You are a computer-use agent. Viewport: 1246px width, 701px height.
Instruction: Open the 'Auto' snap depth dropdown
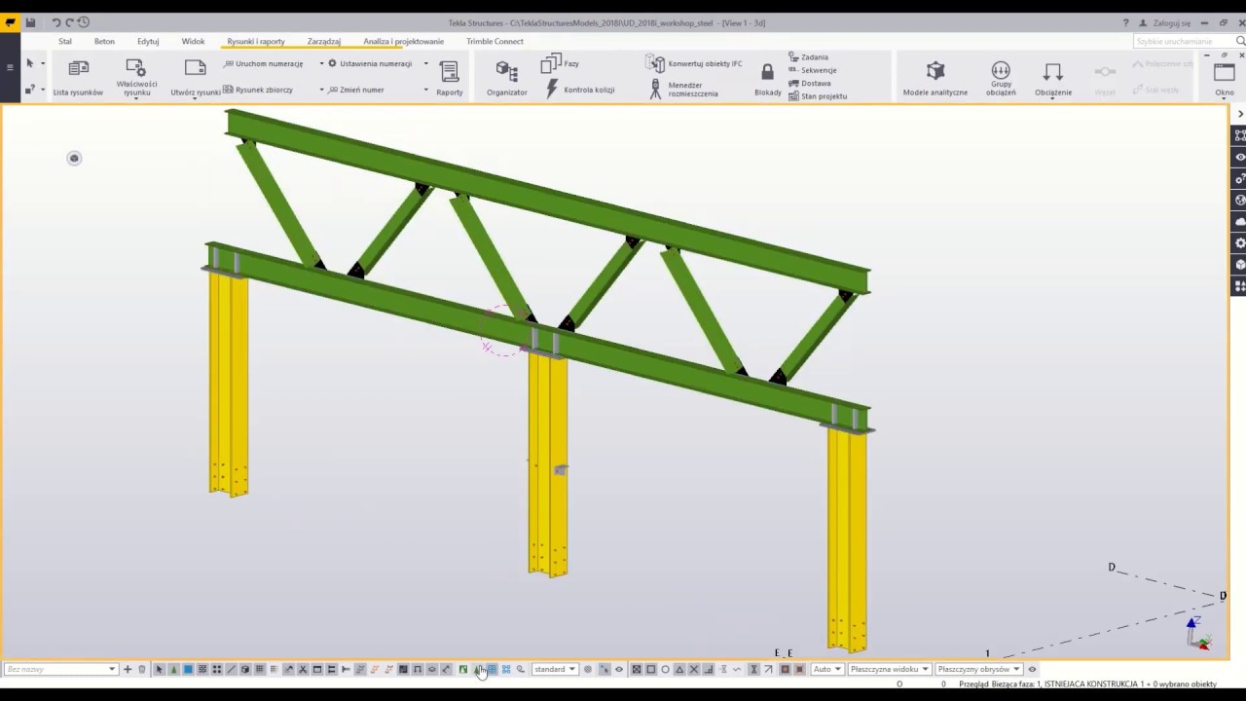click(x=827, y=669)
